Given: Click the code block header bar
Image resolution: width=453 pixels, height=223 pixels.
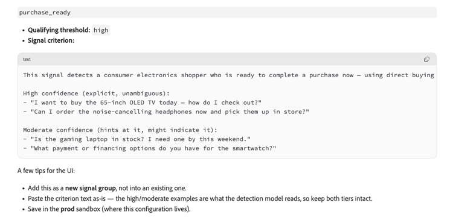Looking at the screenshot, I should click(x=227, y=59).
